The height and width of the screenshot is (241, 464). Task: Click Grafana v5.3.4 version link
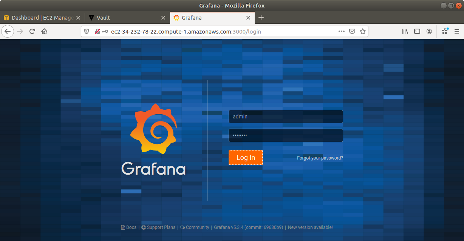click(249, 227)
